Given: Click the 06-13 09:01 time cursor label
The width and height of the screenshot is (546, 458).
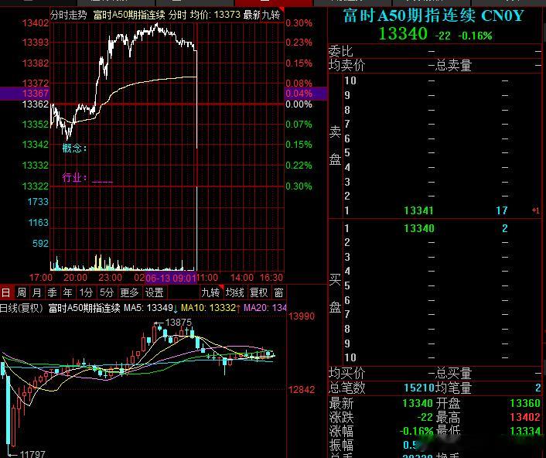Looking at the screenshot, I should coord(171,278).
